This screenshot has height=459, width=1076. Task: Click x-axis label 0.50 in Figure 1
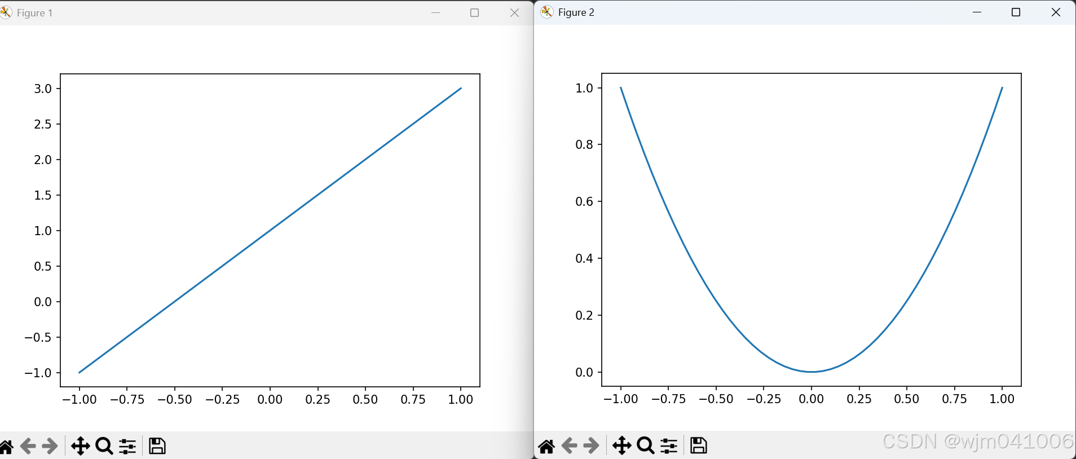pyautogui.click(x=365, y=399)
